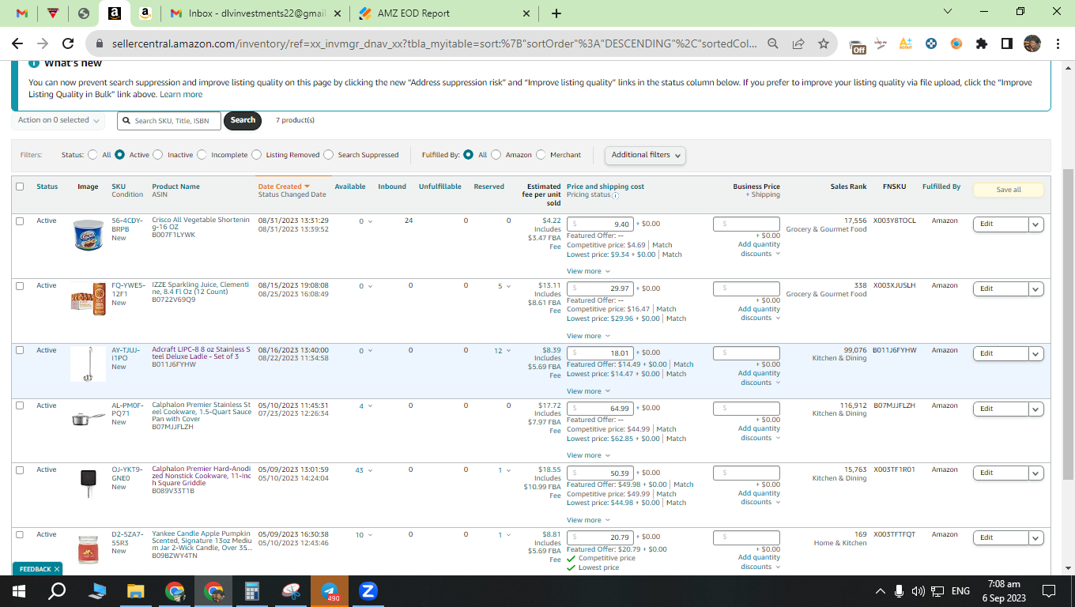Screen dimensions: 1075x607
Task: Edit the 9.40 price field for Crisco
Action: pyautogui.click(x=600, y=224)
